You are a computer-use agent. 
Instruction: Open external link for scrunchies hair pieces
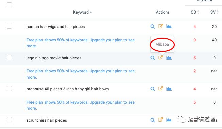(160, 120)
